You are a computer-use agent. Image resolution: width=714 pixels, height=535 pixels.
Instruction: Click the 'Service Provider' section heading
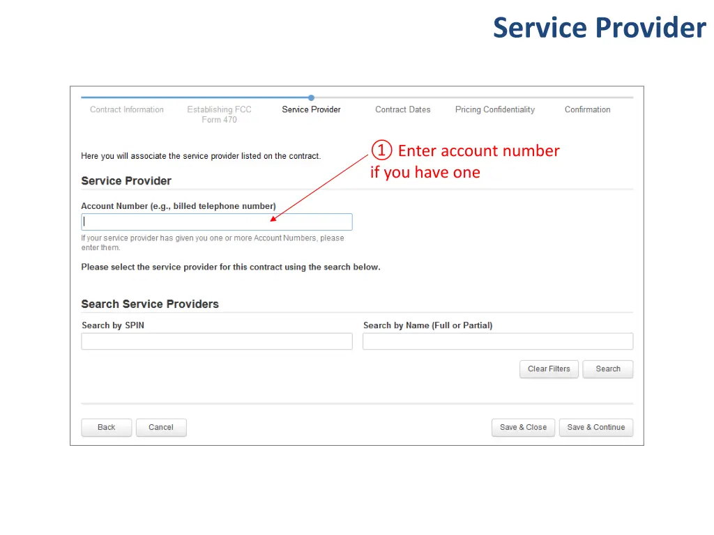coord(126,180)
